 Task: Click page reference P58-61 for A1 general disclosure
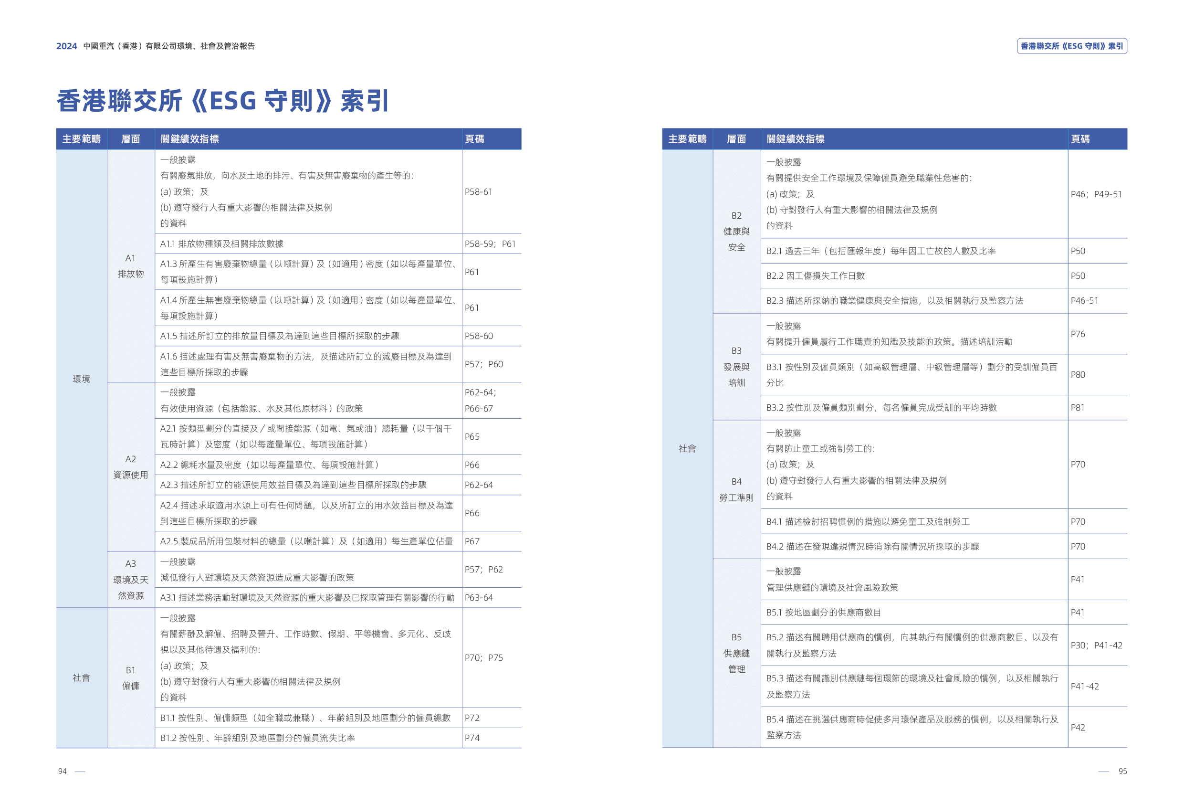pyautogui.click(x=478, y=192)
